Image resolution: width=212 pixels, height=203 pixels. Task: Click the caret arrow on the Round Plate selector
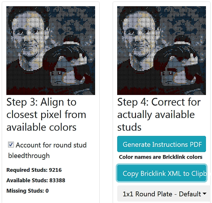coord(205,194)
